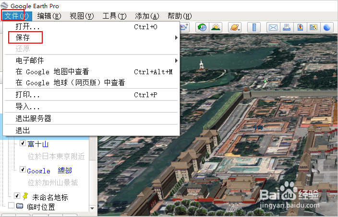Uncheck the 富士山 checkbox
Viewport: 338px width, 217px height.
tap(23, 143)
